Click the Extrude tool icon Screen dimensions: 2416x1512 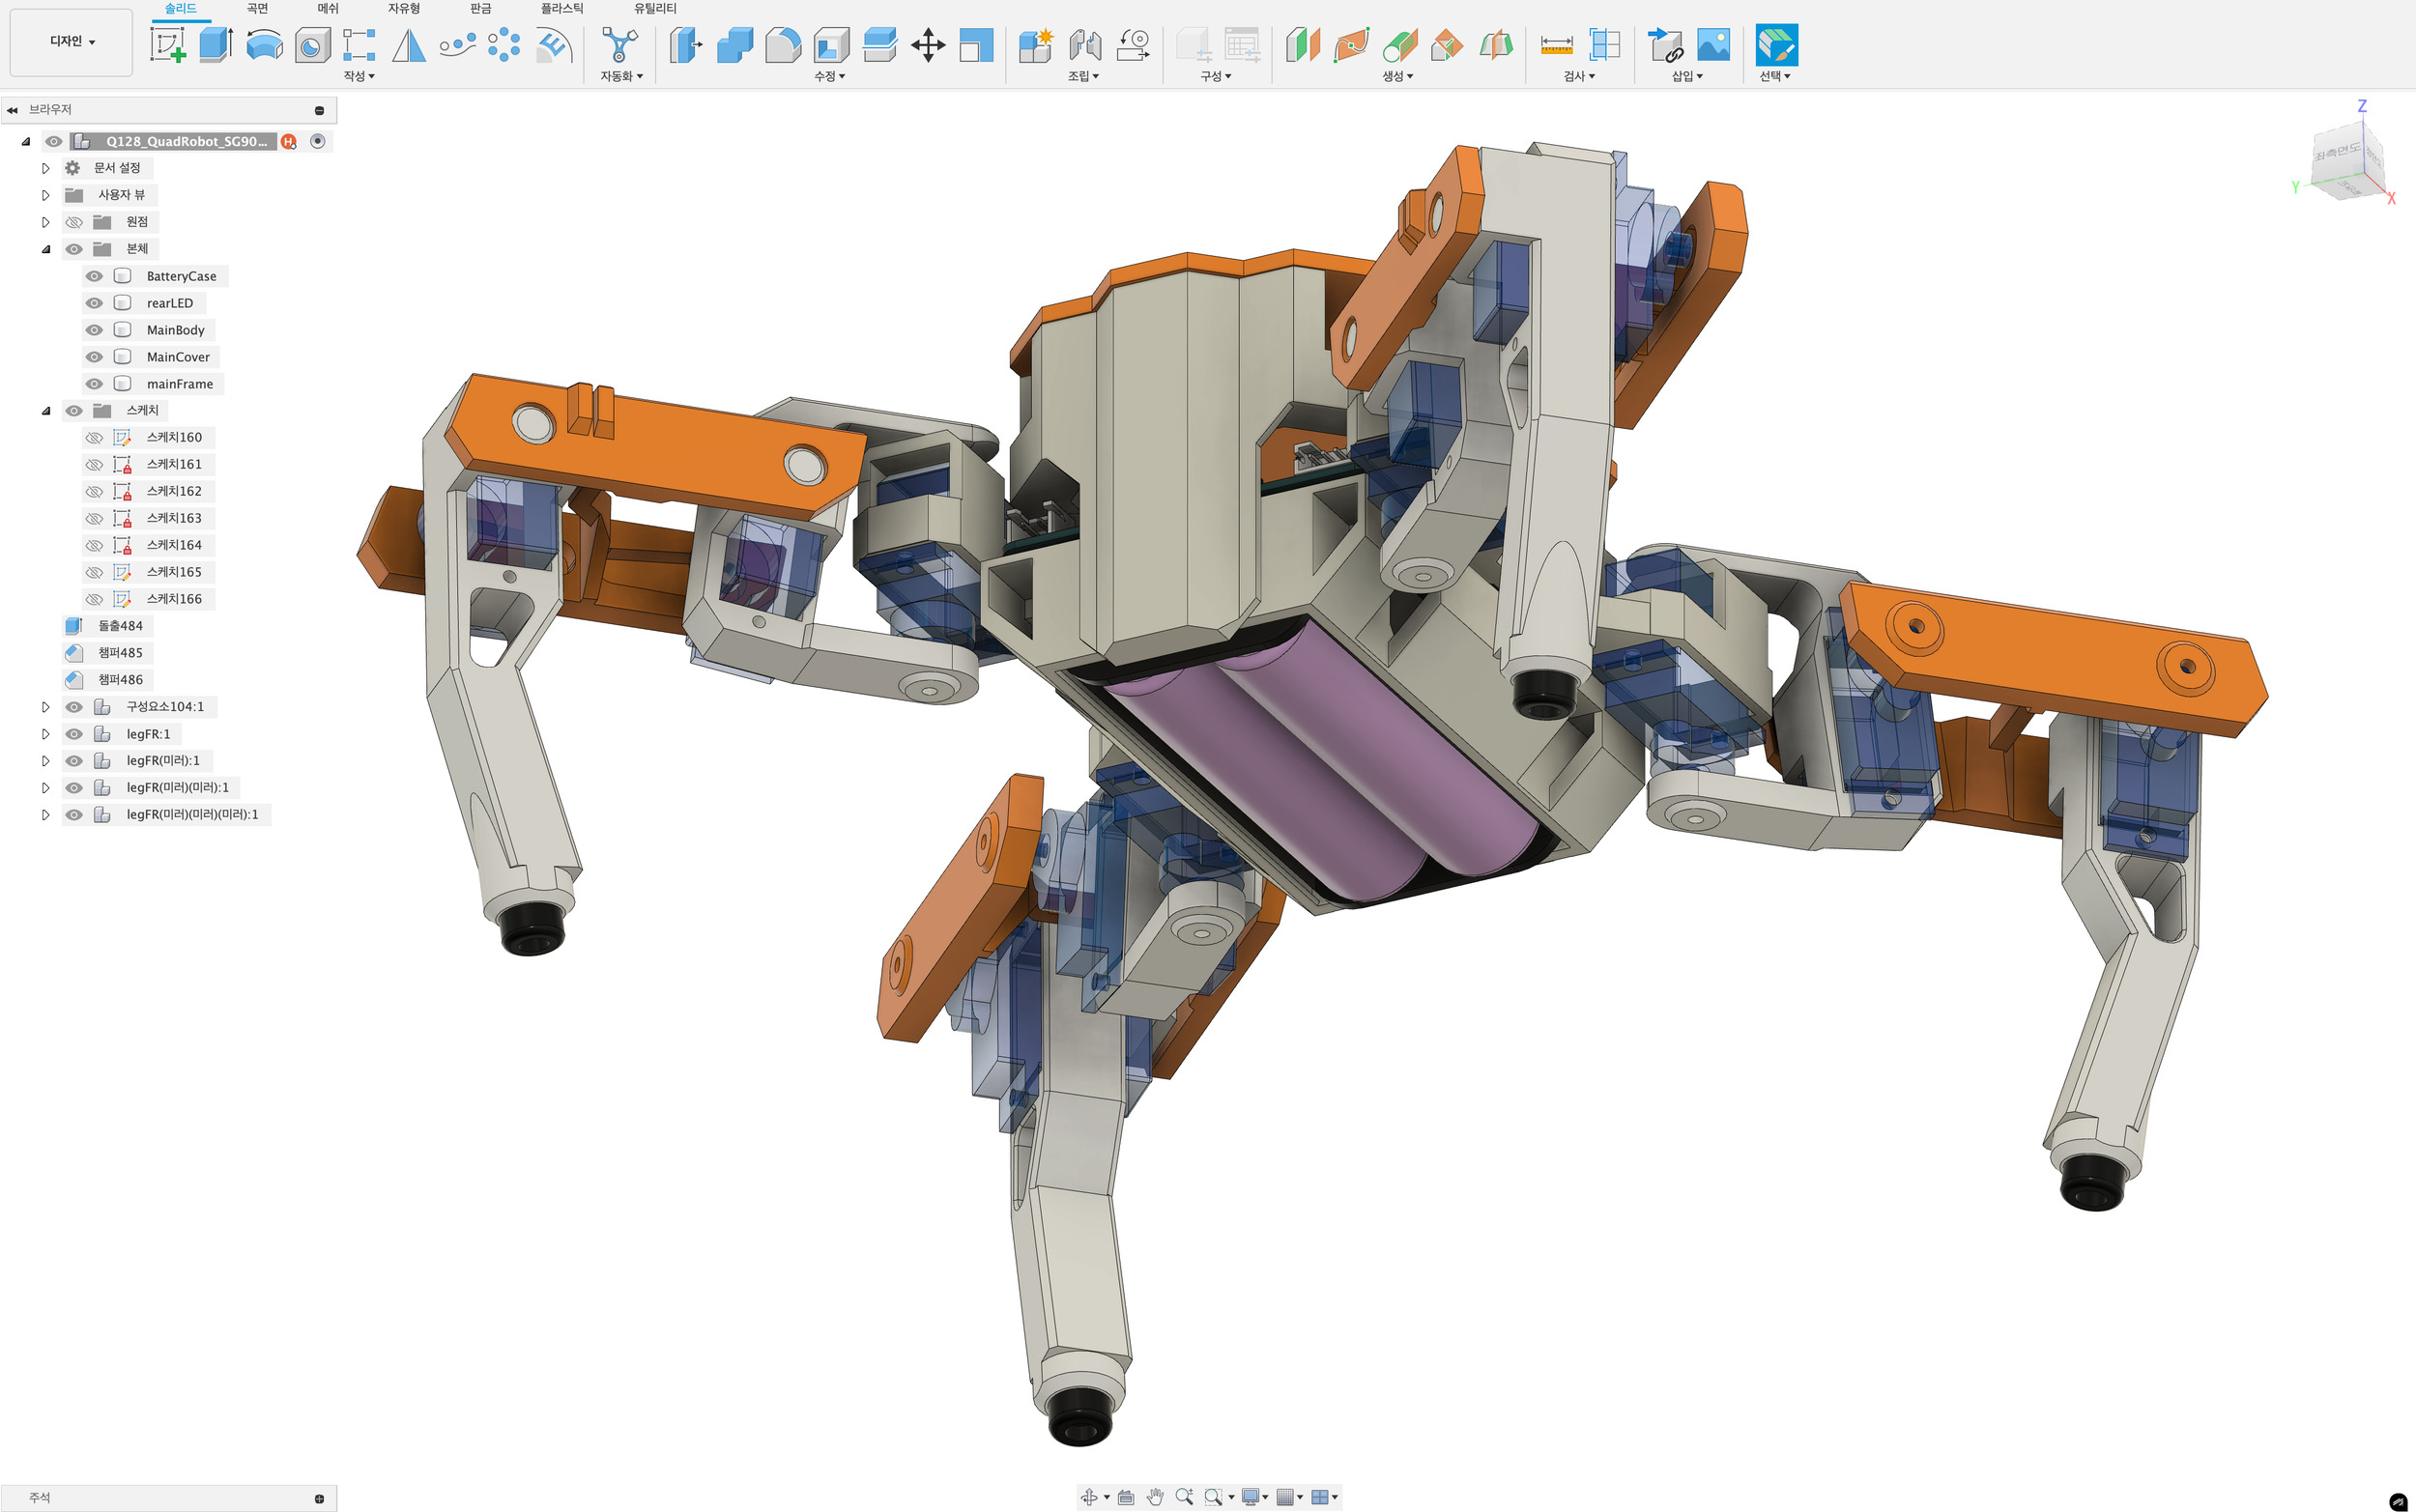pos(215,45)
